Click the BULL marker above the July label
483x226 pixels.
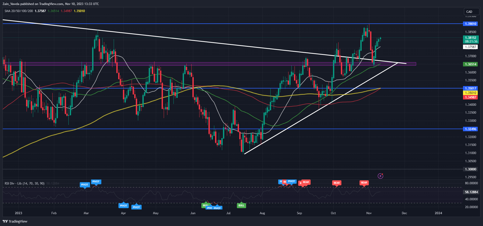click(241, 205)
